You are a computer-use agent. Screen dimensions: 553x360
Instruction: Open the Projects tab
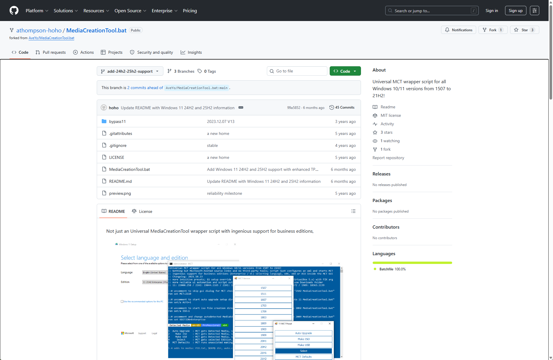[x=112, y=52]
